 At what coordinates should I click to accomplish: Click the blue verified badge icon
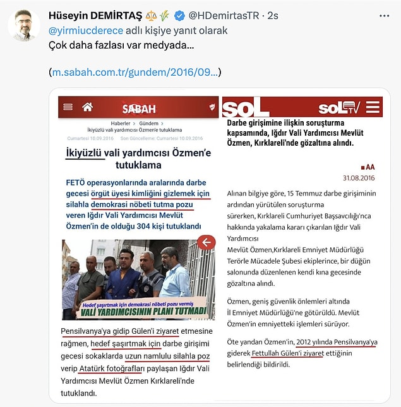179,16
